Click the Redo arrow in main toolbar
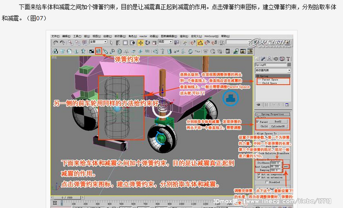The image size is (343, 208). pyautogui.click(x=62, y=43)
